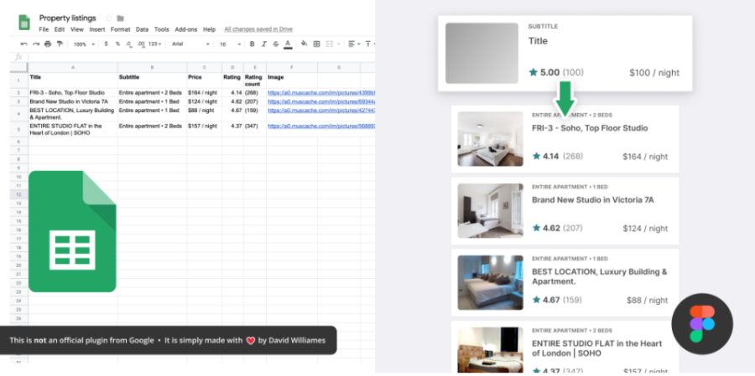This screenshot has width=755, height=376.
Task: Print the spreadsheet with the printer icon
Action: pyautogui.click(x=48, y=44)
